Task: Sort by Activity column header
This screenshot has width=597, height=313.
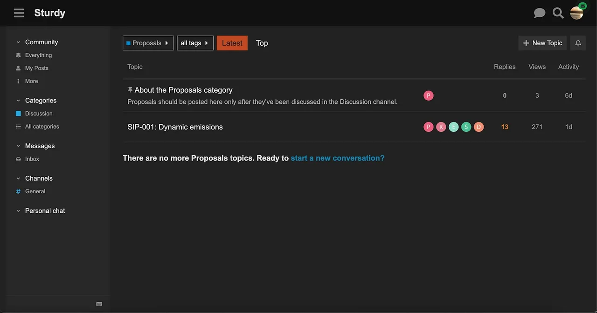Action: (569, 67)
